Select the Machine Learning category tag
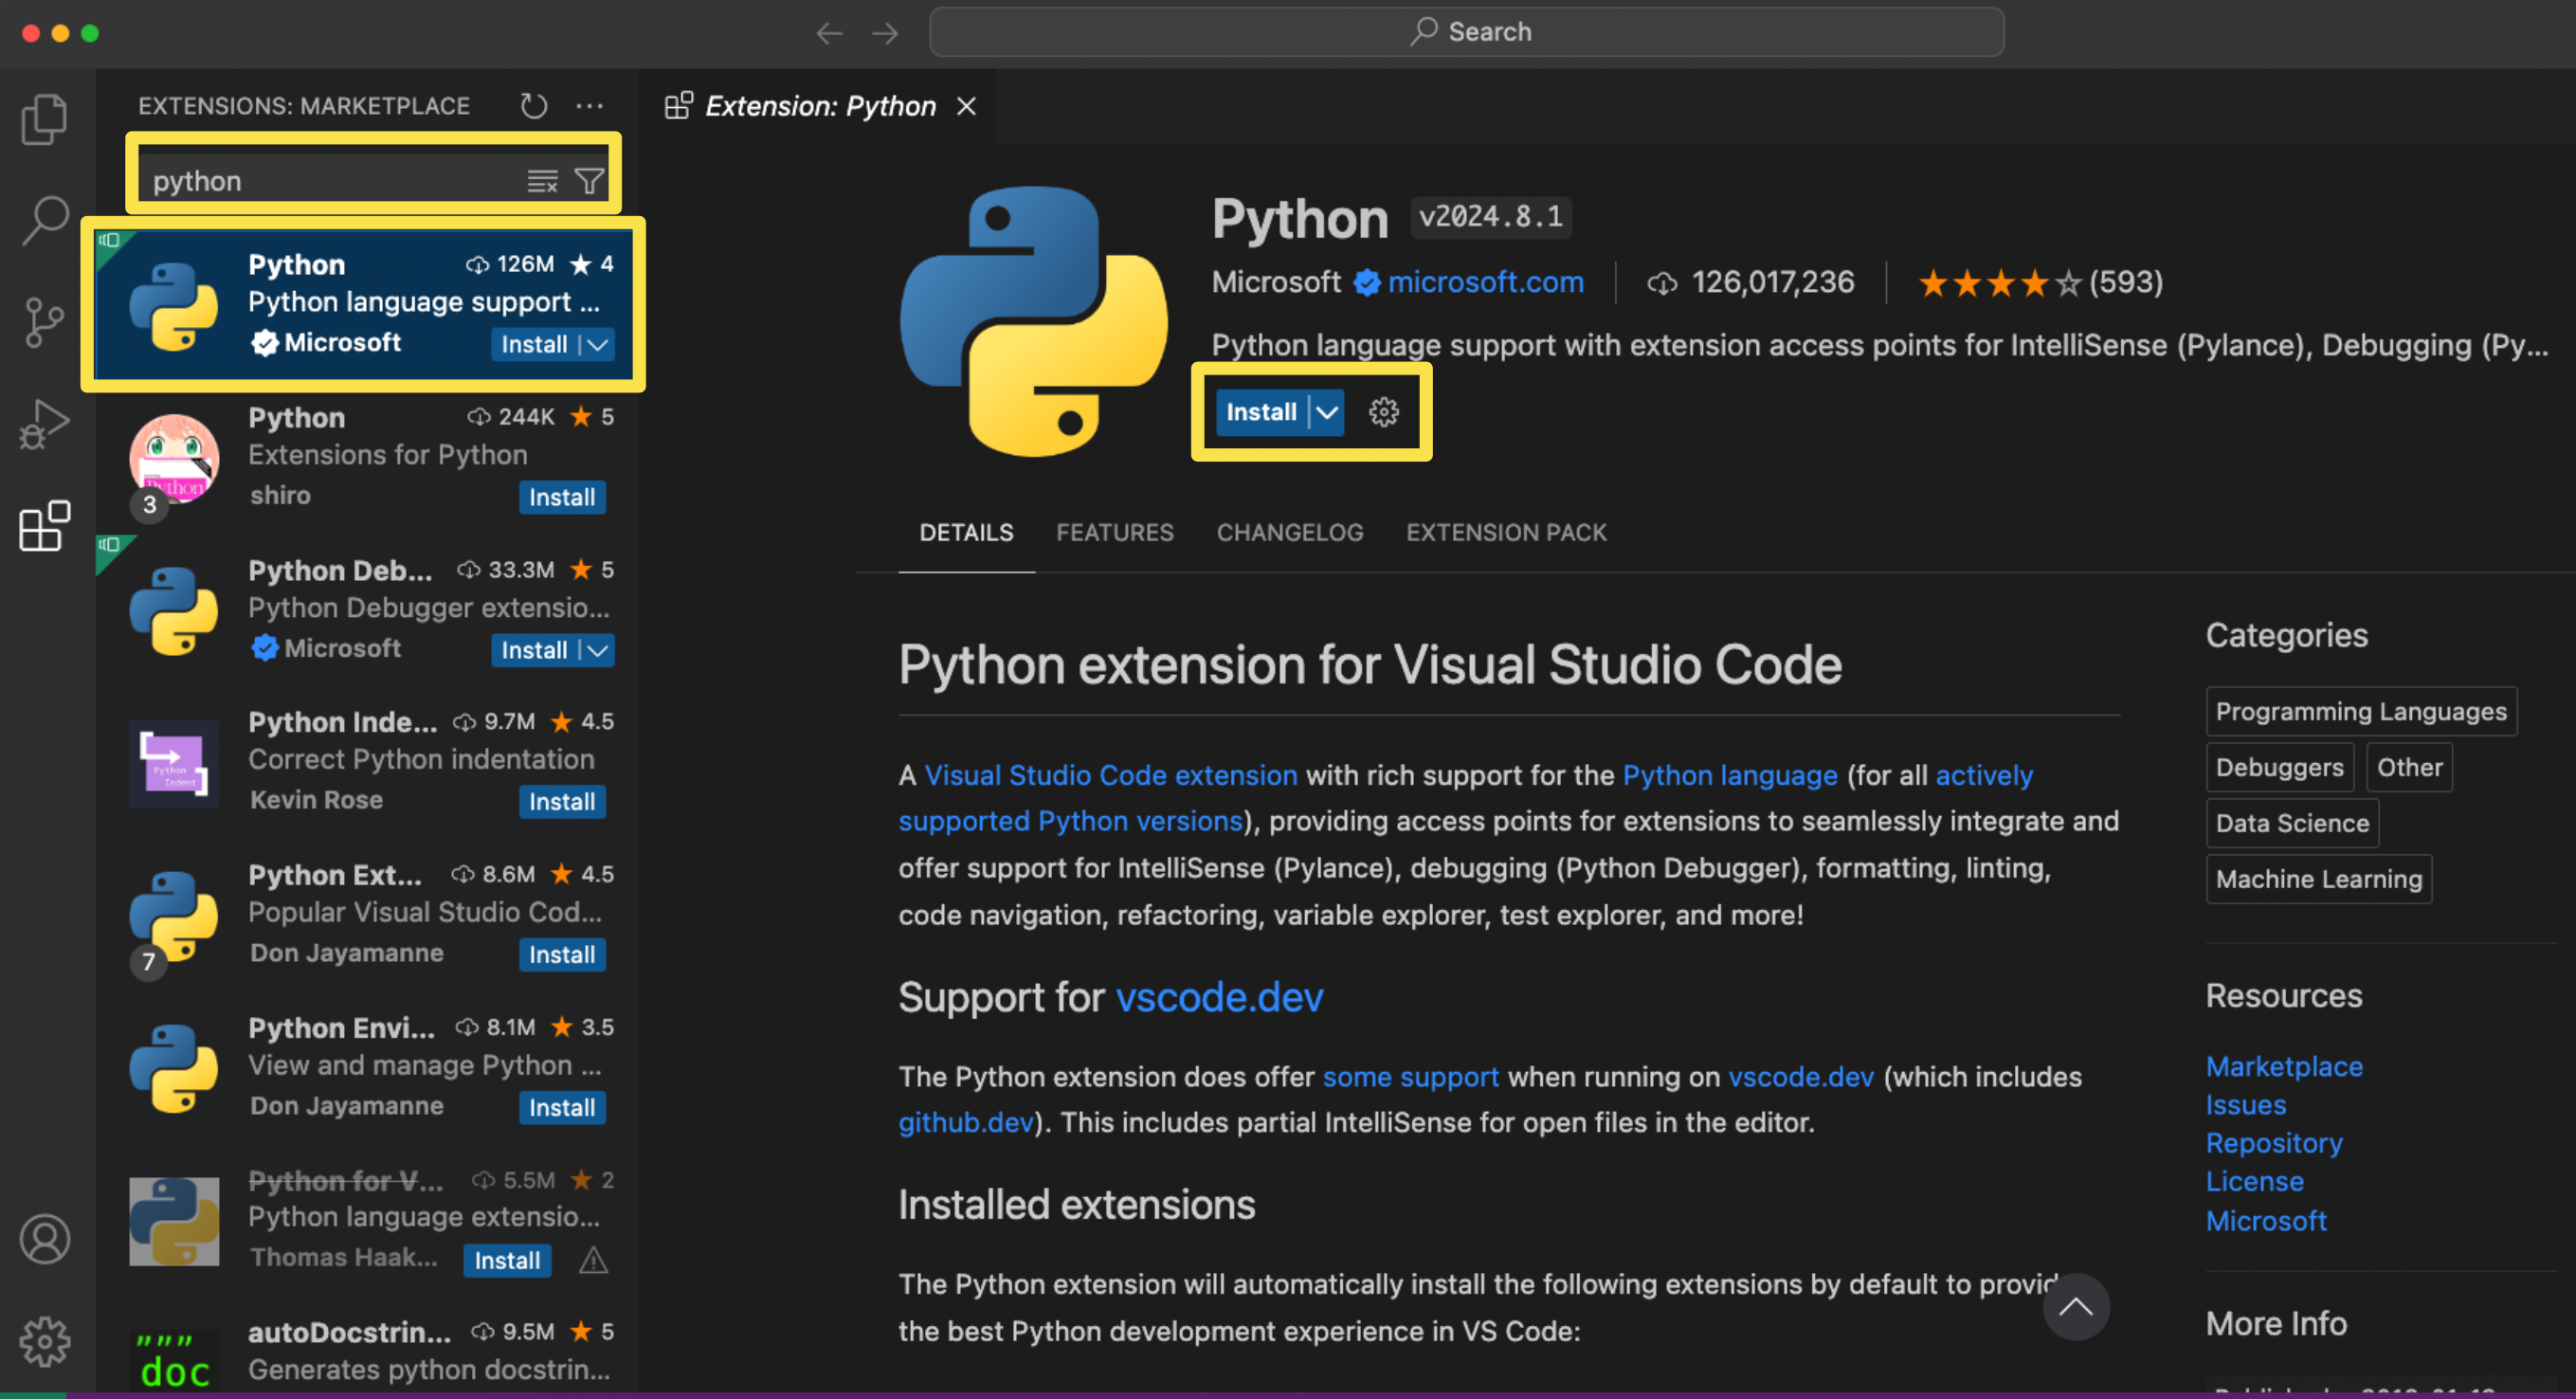The image size is (2576, 1399). (x=2318, y=880)
